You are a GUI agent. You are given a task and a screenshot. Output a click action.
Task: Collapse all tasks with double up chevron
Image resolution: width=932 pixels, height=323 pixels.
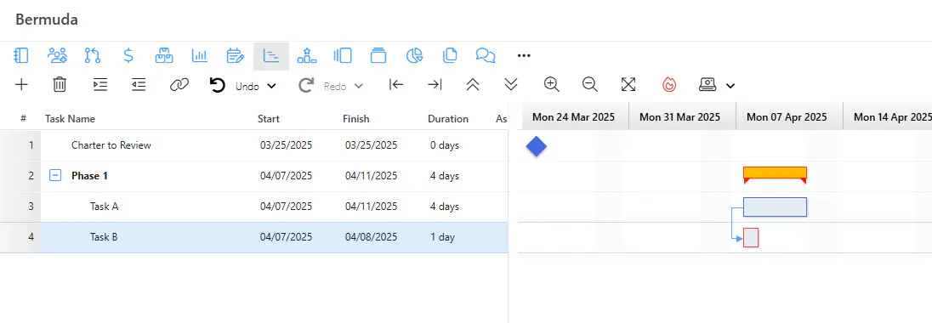click(x=473, y=85)
